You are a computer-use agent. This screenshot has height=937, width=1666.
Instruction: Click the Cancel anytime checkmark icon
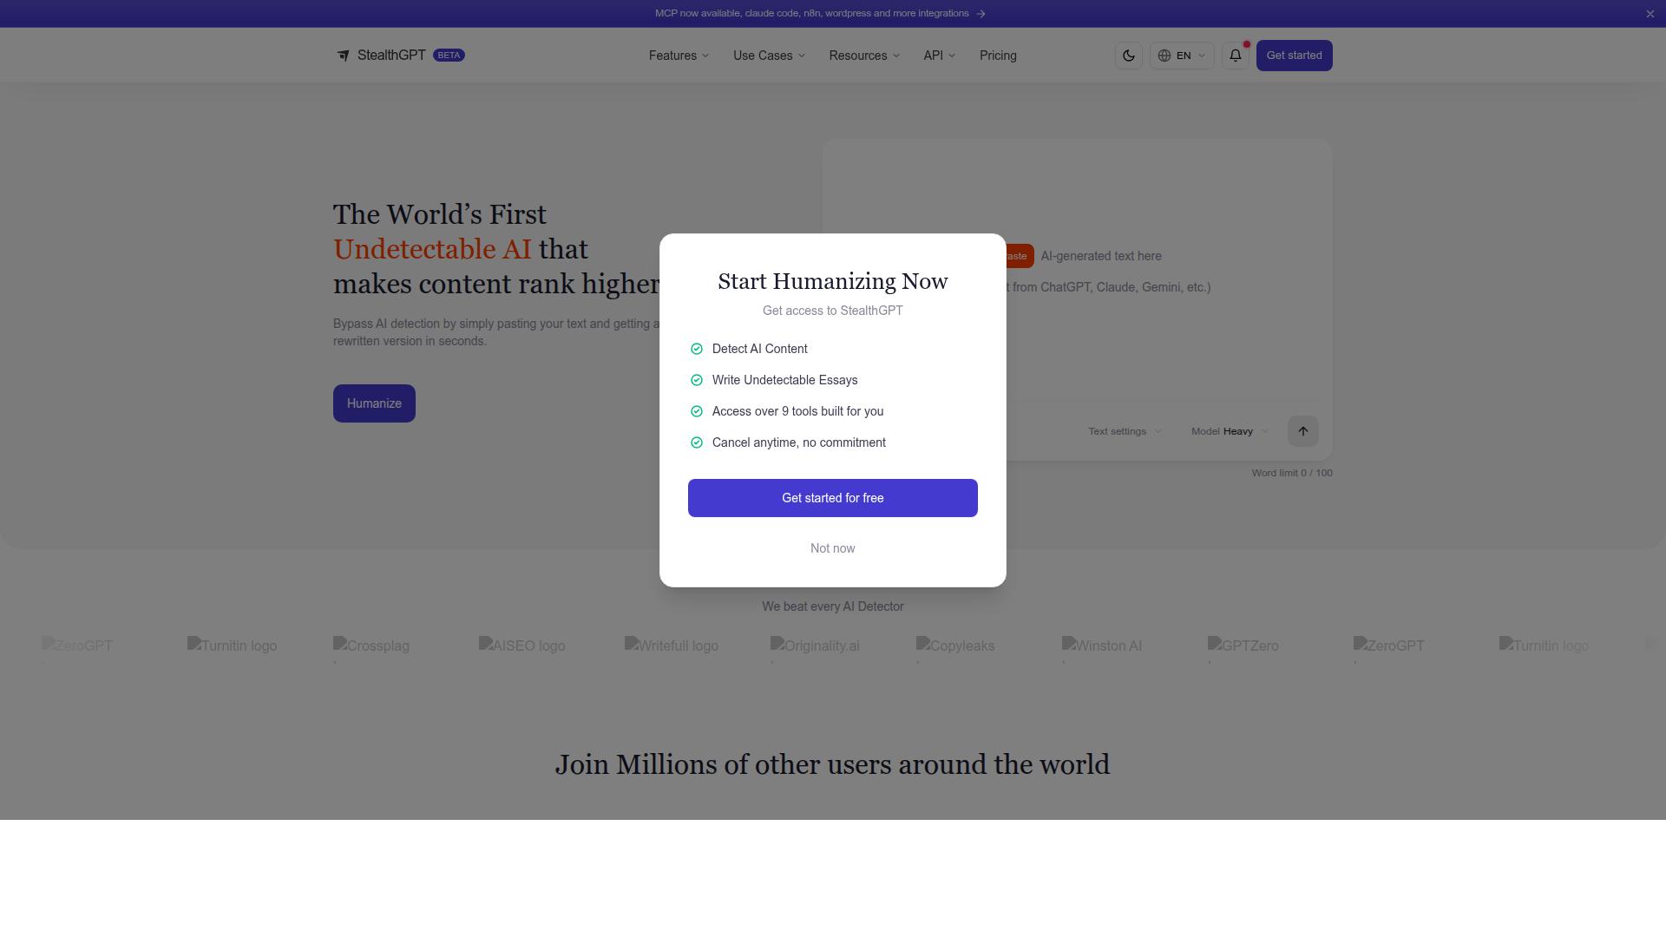(696, 442)
